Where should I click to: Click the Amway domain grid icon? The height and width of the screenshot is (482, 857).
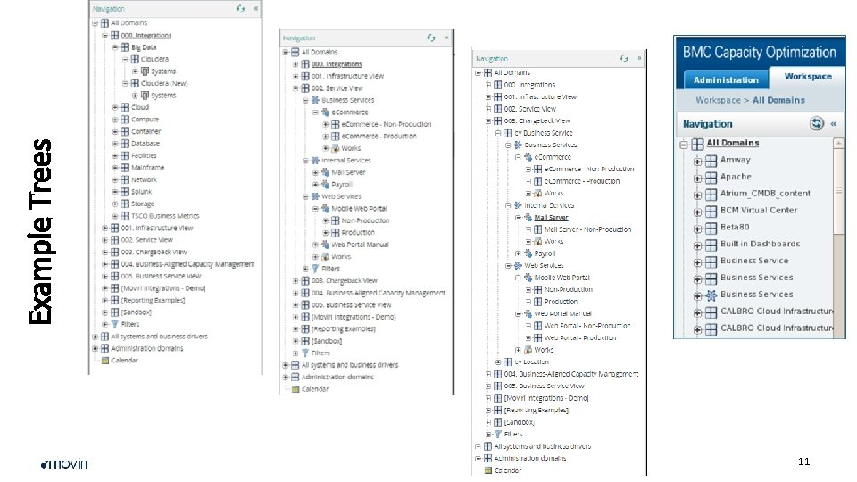(711, 160)
